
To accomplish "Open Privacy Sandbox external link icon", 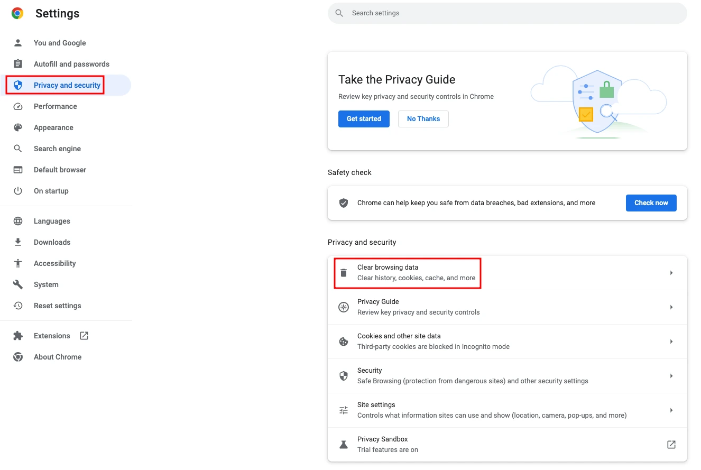I will (x=671, y=445).
